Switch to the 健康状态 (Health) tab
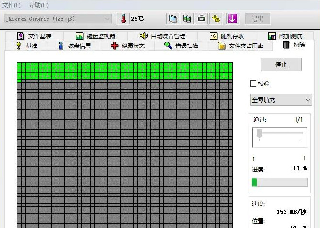Screen dimensions: 320x228 [x=127, y=46]
